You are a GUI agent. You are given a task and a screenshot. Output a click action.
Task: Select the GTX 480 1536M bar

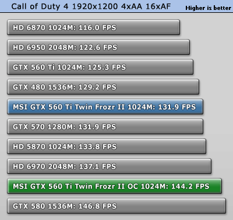click(x=103, y=87)
